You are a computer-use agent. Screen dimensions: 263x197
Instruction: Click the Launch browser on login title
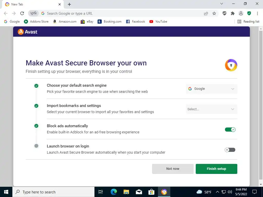click(x=68, y=146)
